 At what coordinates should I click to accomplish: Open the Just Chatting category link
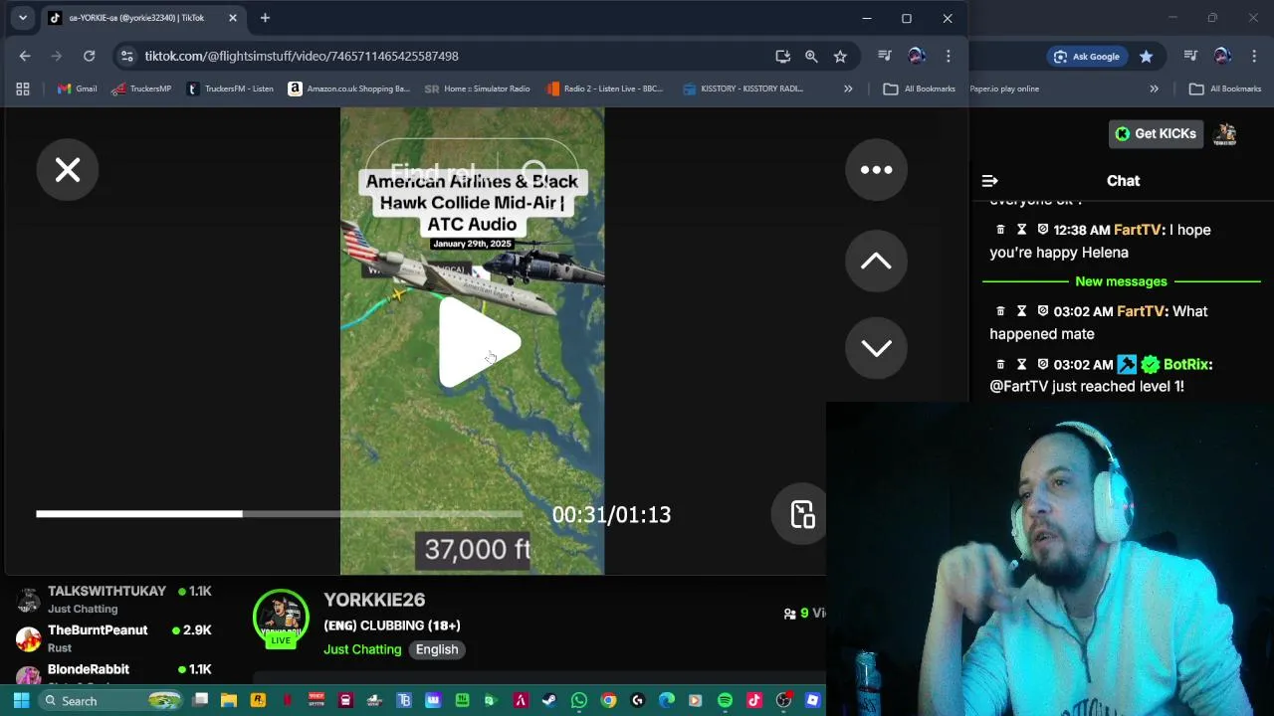362,649
